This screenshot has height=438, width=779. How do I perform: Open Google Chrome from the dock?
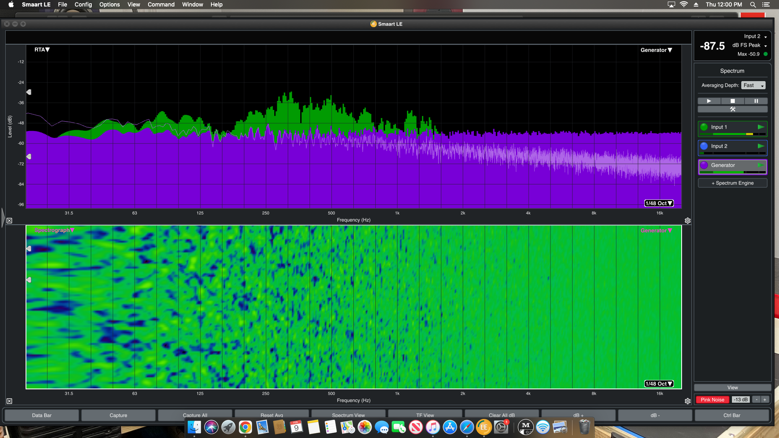click(245, 427)
